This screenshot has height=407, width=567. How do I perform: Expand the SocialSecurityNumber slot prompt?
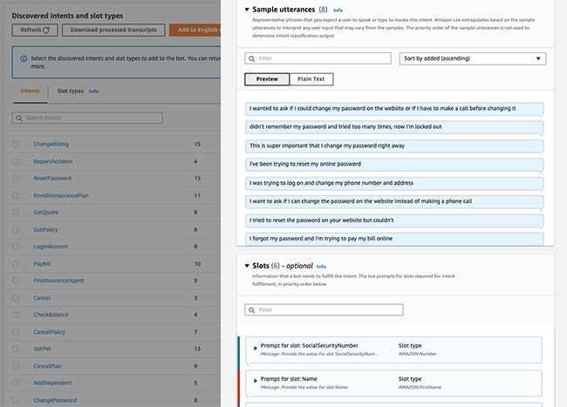pos(256,349)
